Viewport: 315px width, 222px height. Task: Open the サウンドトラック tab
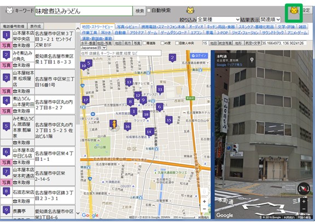[272, 33]
